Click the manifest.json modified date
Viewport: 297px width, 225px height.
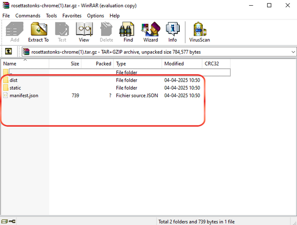(182, 95)
